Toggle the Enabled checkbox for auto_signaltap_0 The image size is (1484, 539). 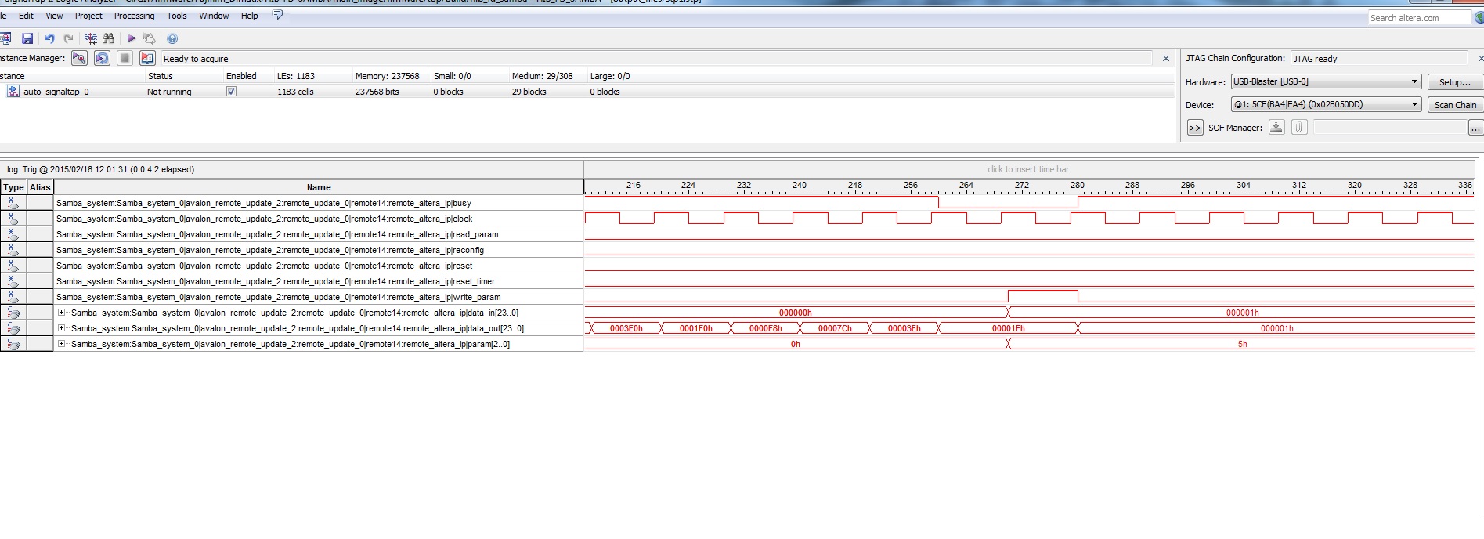(231, 92)
